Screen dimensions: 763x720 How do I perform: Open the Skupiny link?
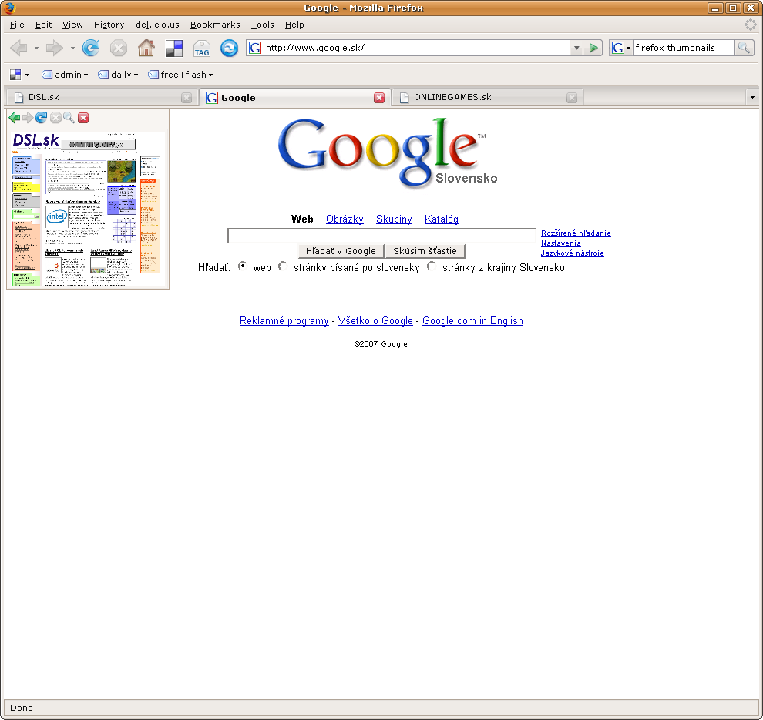point(394,219)
